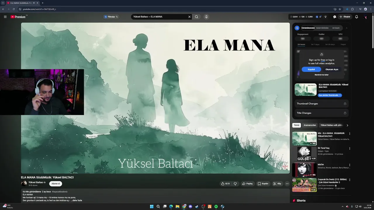Click the Shorts section heading
The height and width of the screenshot is (210, 374).
coord(301,201)
